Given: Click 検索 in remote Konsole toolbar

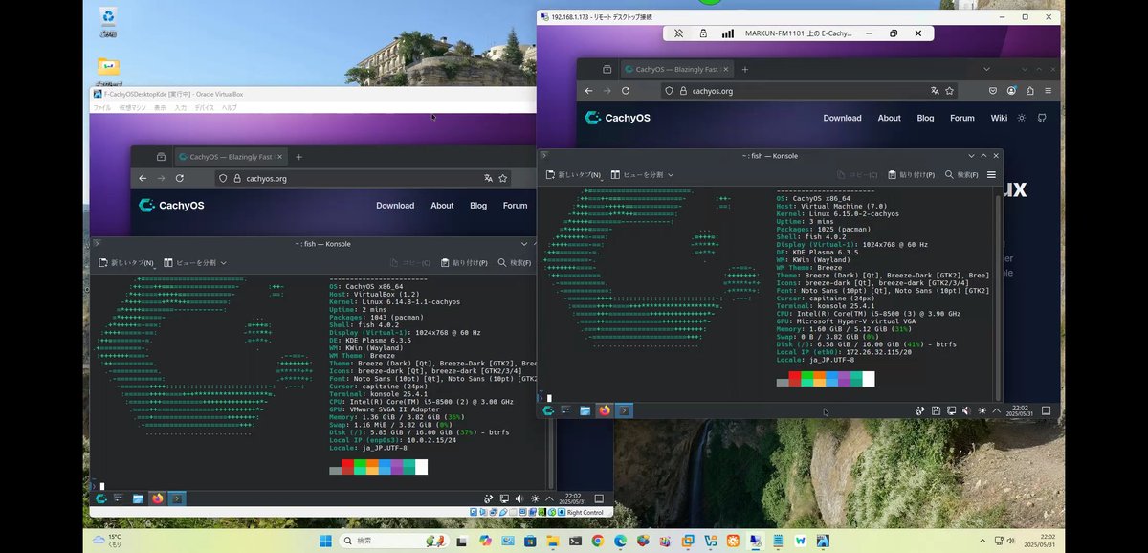Looking at the screenshot, I should click(960, 175).
